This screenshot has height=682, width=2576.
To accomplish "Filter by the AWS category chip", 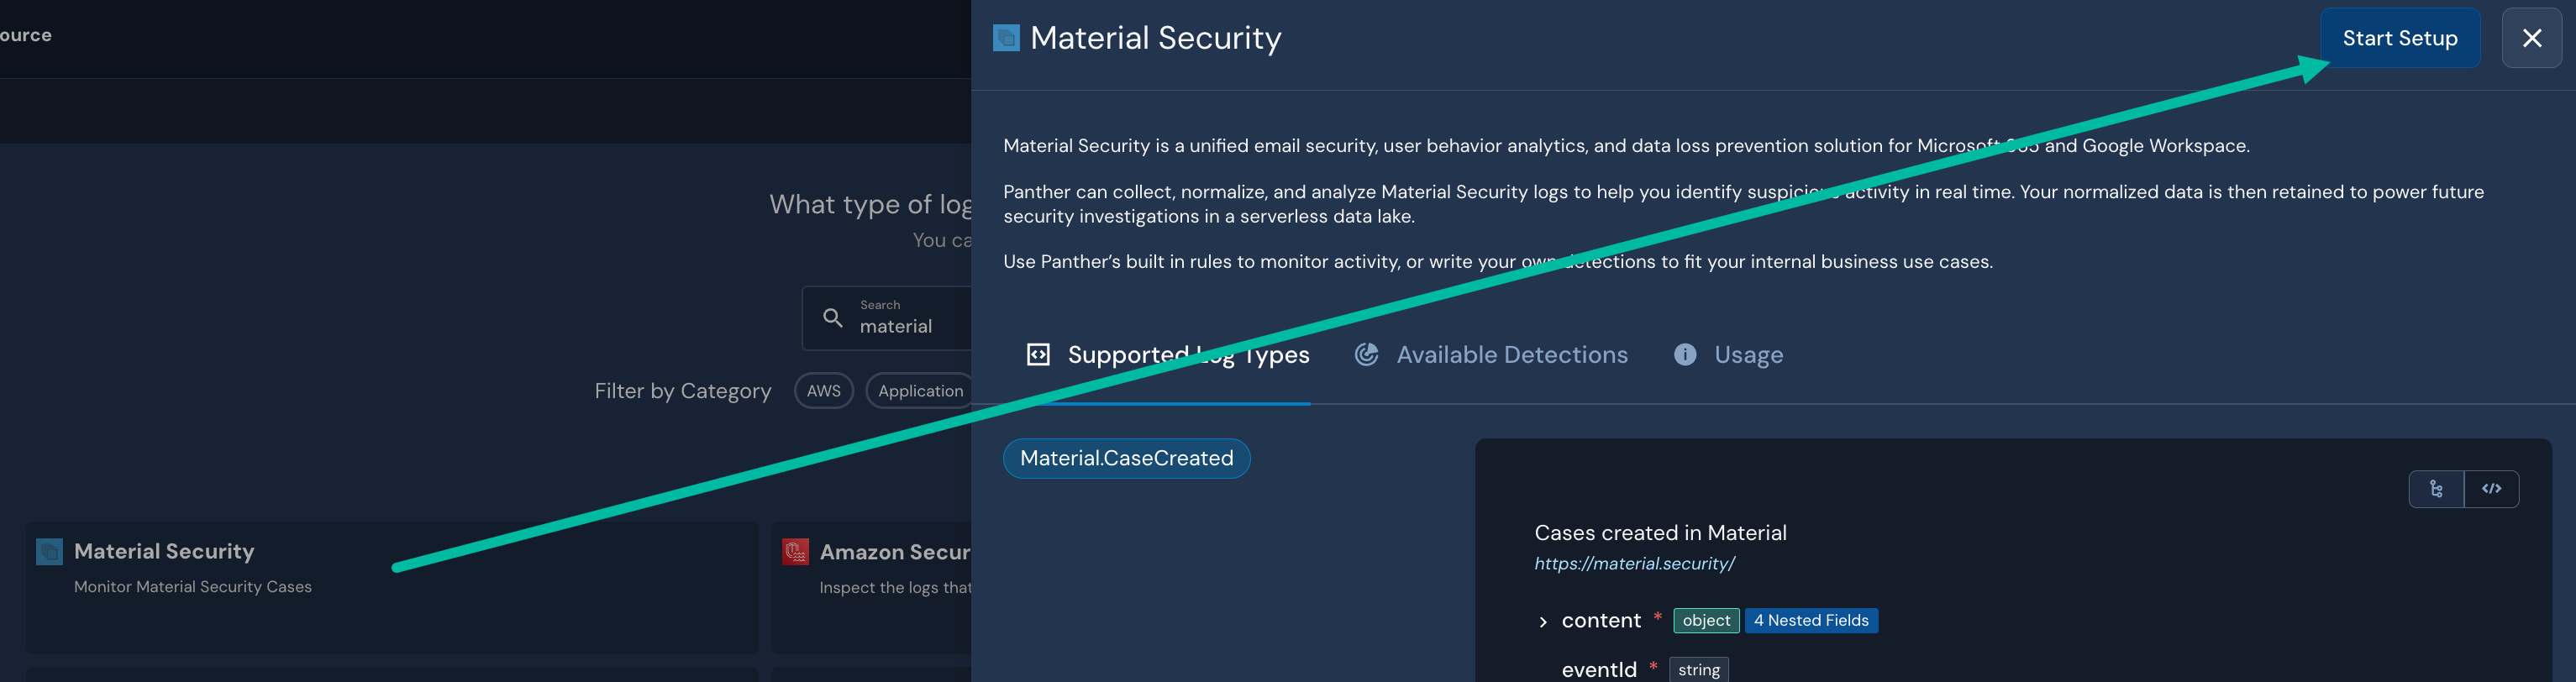I will [823, 391].
